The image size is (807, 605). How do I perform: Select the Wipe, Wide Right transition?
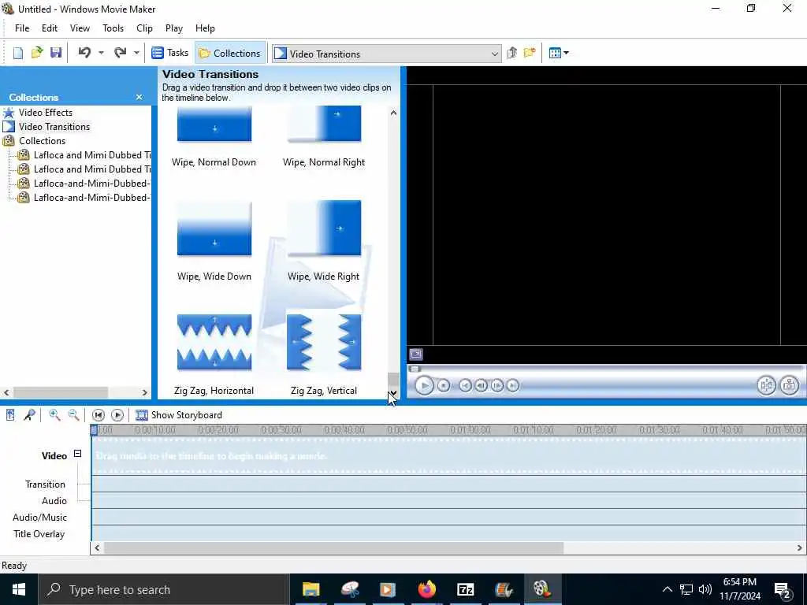tap(324, 241)
